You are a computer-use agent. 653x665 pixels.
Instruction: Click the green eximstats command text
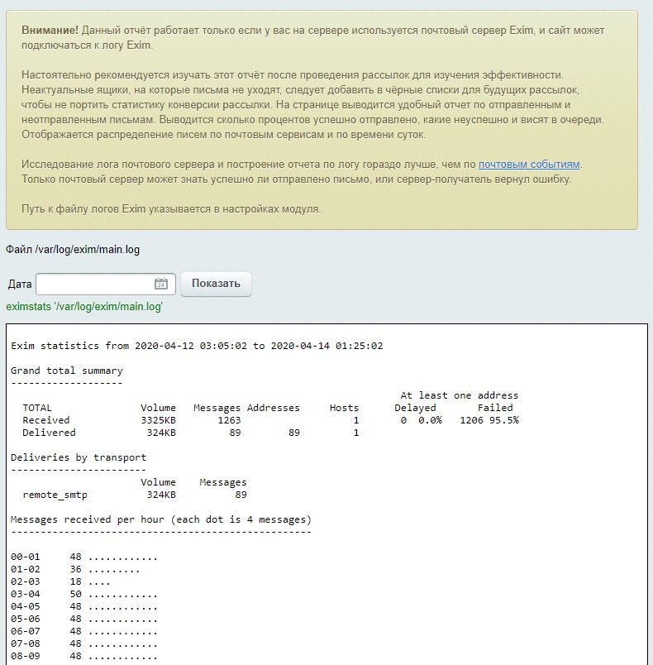coord(84,307)
